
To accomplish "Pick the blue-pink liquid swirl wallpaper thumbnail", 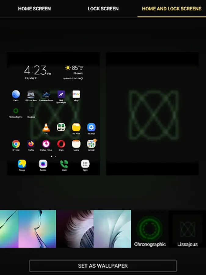I will tap(37, 229).
